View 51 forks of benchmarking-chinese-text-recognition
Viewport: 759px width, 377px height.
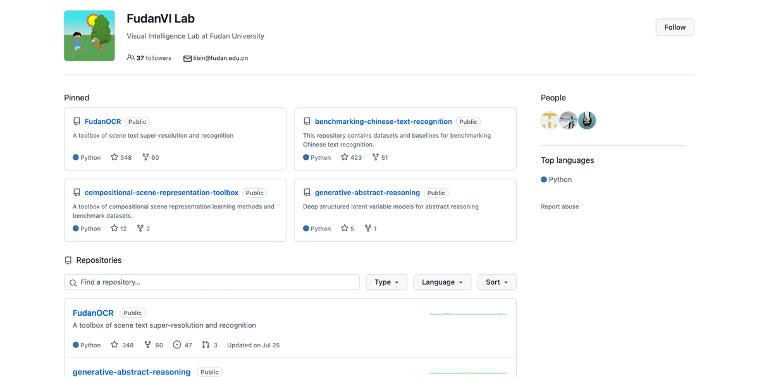pyautogui.click(x=380, y=157)
